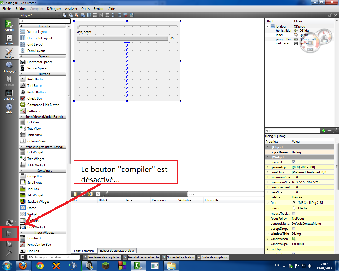The width and height of the screenshot is (339, 271).
Task: Collapse the QWidget property group
Action: [267, 157]
